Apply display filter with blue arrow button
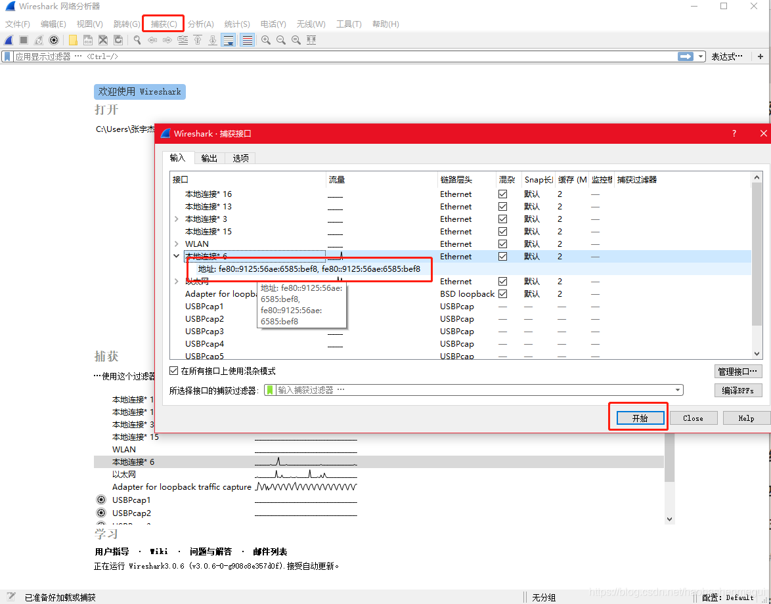This screenshot has height=604, width=771. [685, 56]
